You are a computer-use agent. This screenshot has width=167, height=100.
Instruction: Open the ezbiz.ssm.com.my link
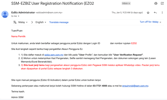[x=54, y=54]
